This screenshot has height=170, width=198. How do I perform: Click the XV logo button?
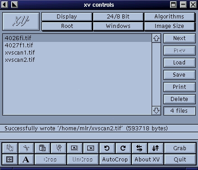(21, 21)
